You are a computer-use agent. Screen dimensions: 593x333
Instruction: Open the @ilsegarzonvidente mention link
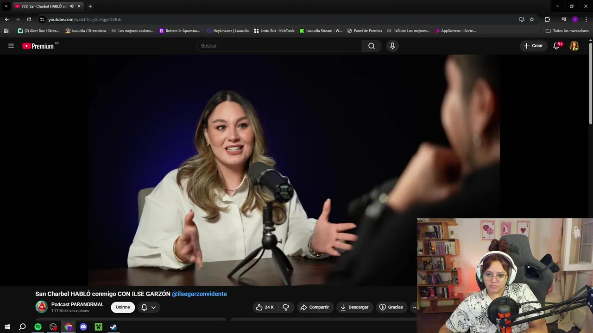point(199,294)
